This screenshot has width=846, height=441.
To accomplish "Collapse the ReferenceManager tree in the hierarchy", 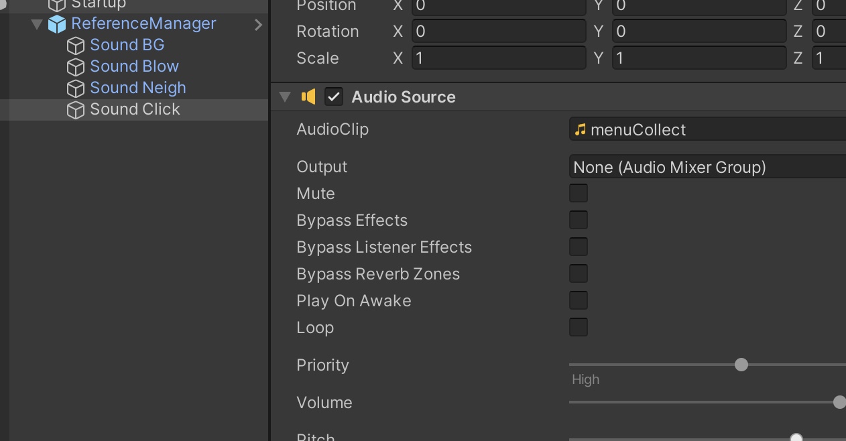I will click(37, 23).
